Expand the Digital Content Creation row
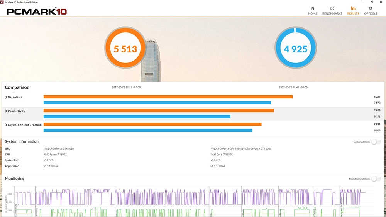The image size is (386, 217). coord(7,125)
